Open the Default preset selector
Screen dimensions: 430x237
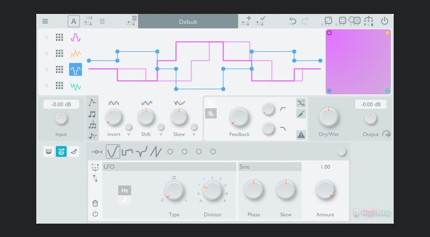[188, 22]
